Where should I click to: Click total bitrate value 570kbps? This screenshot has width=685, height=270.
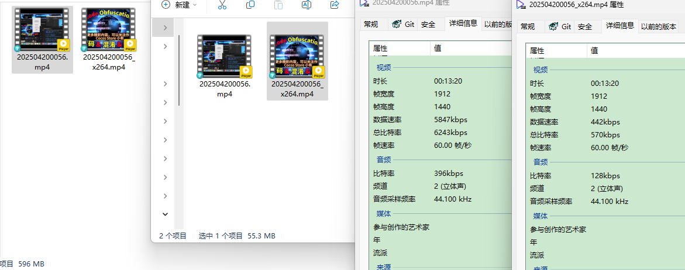click(x=605, y=135)
